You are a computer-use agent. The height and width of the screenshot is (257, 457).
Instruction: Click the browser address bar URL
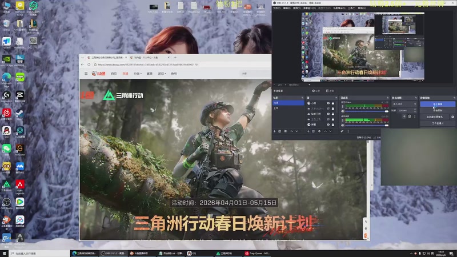[148, 65]
